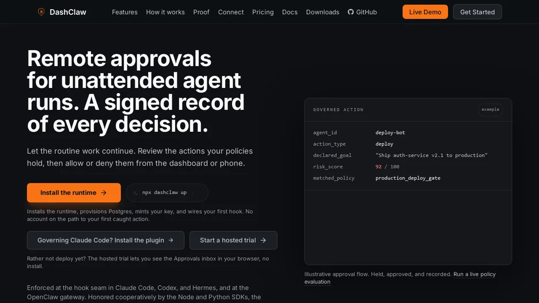
Task: Open the Proof nav link
Action: point(201,12)
